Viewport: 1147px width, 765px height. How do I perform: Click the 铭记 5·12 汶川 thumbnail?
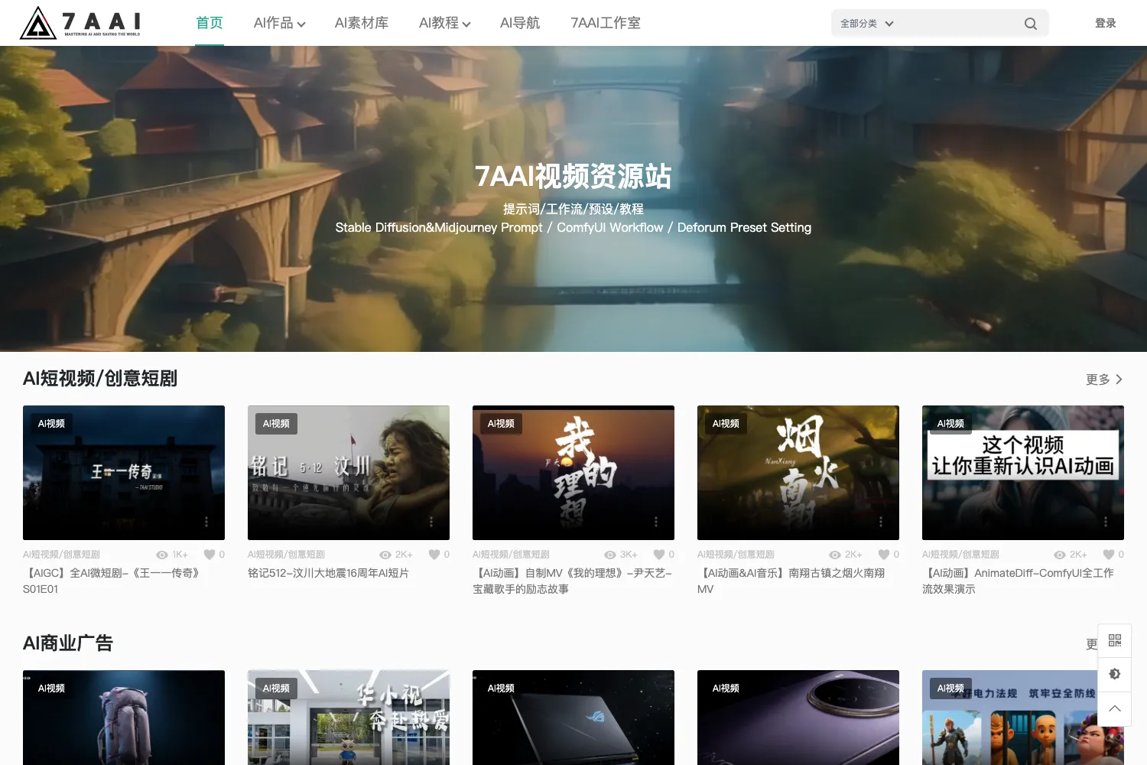click(x=349, y=473)
